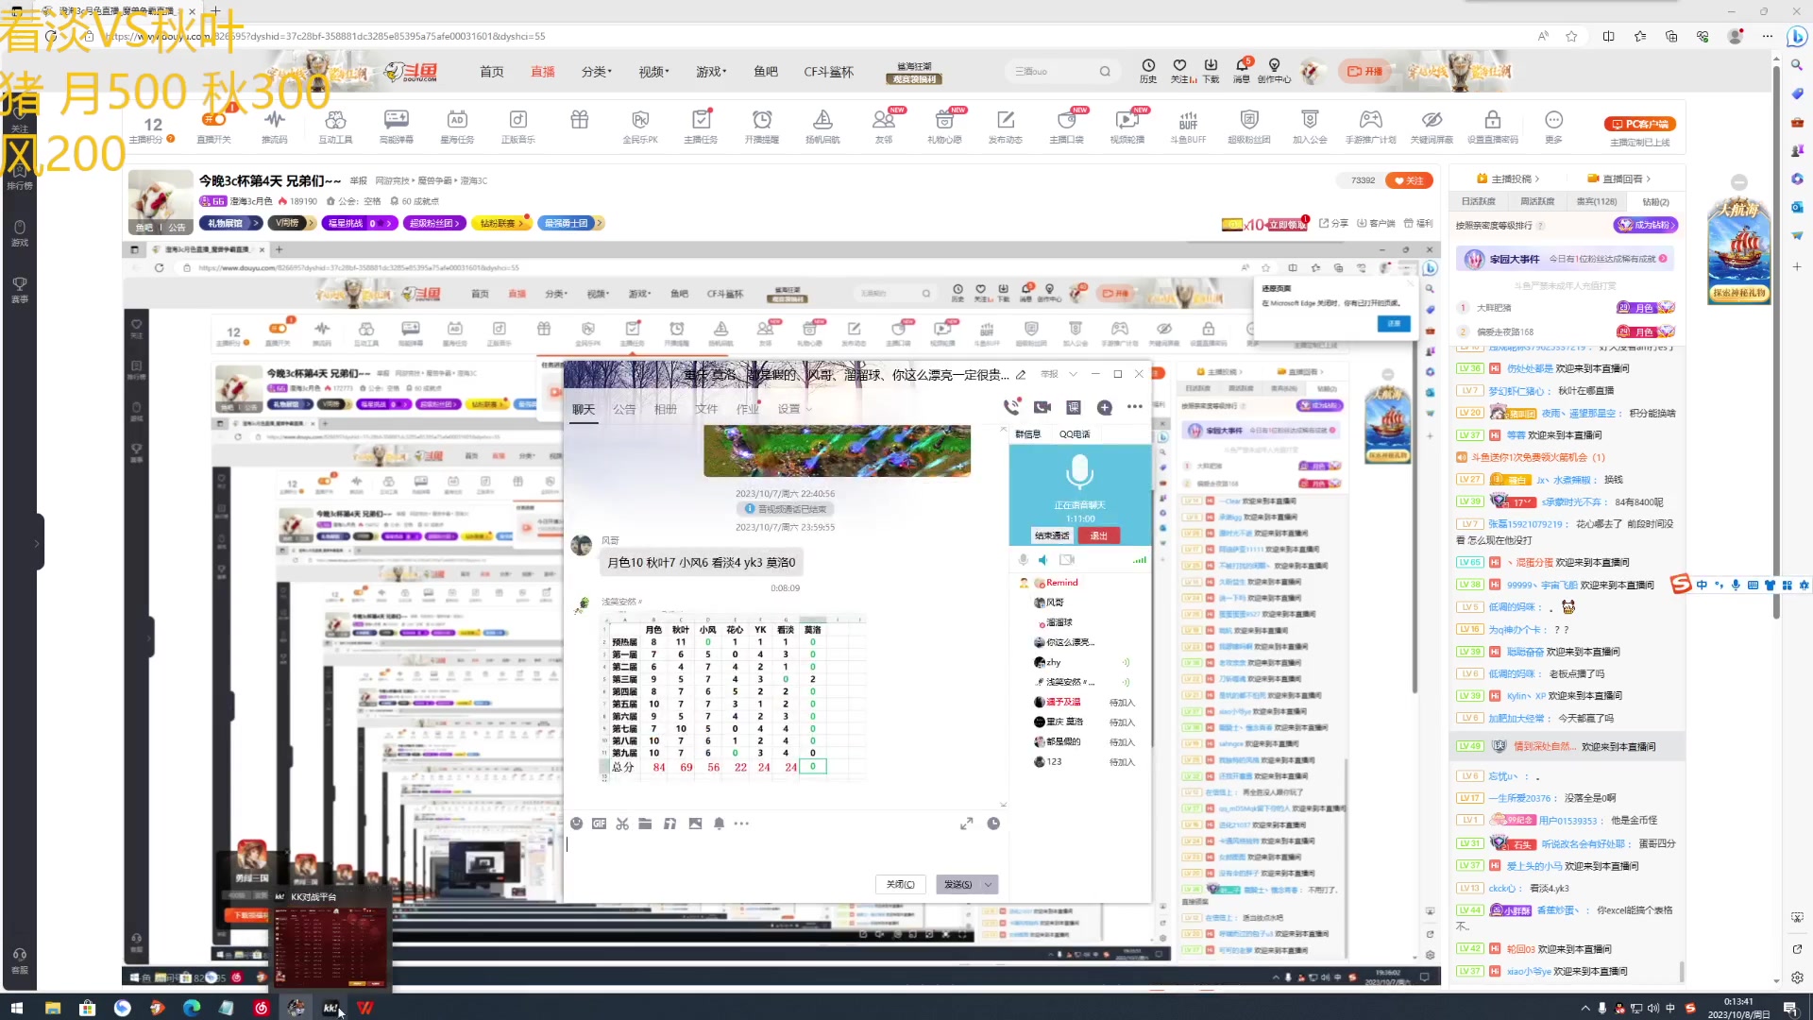Switch to 周活跃度 tab

click(x=1537, y=201)
